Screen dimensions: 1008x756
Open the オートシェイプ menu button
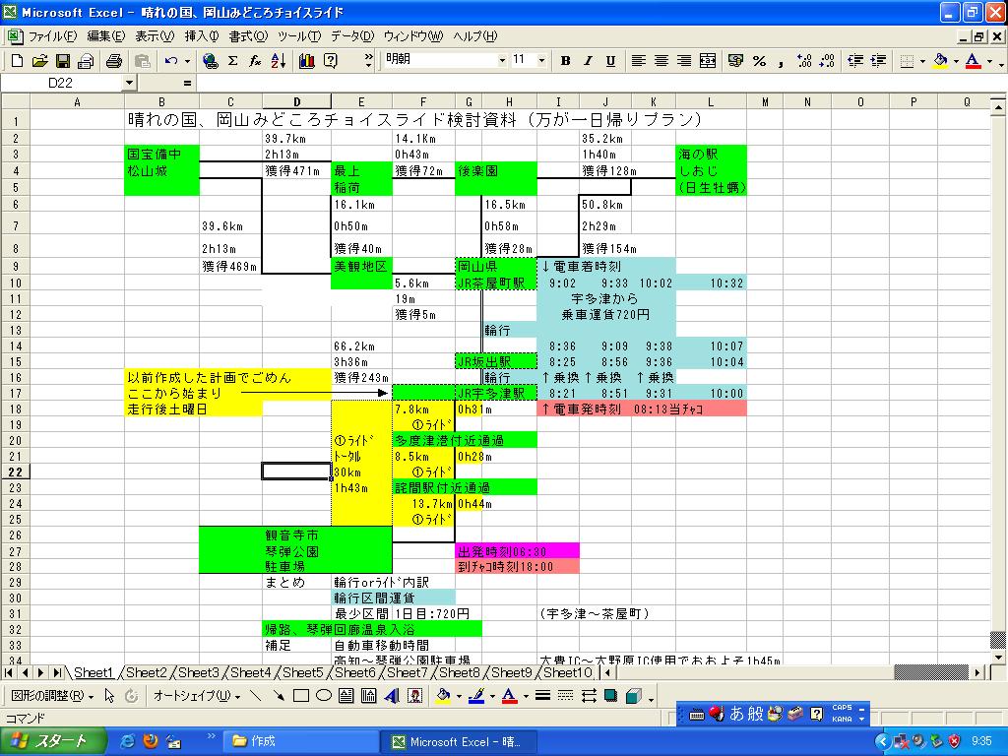click(x=196, y=696)
